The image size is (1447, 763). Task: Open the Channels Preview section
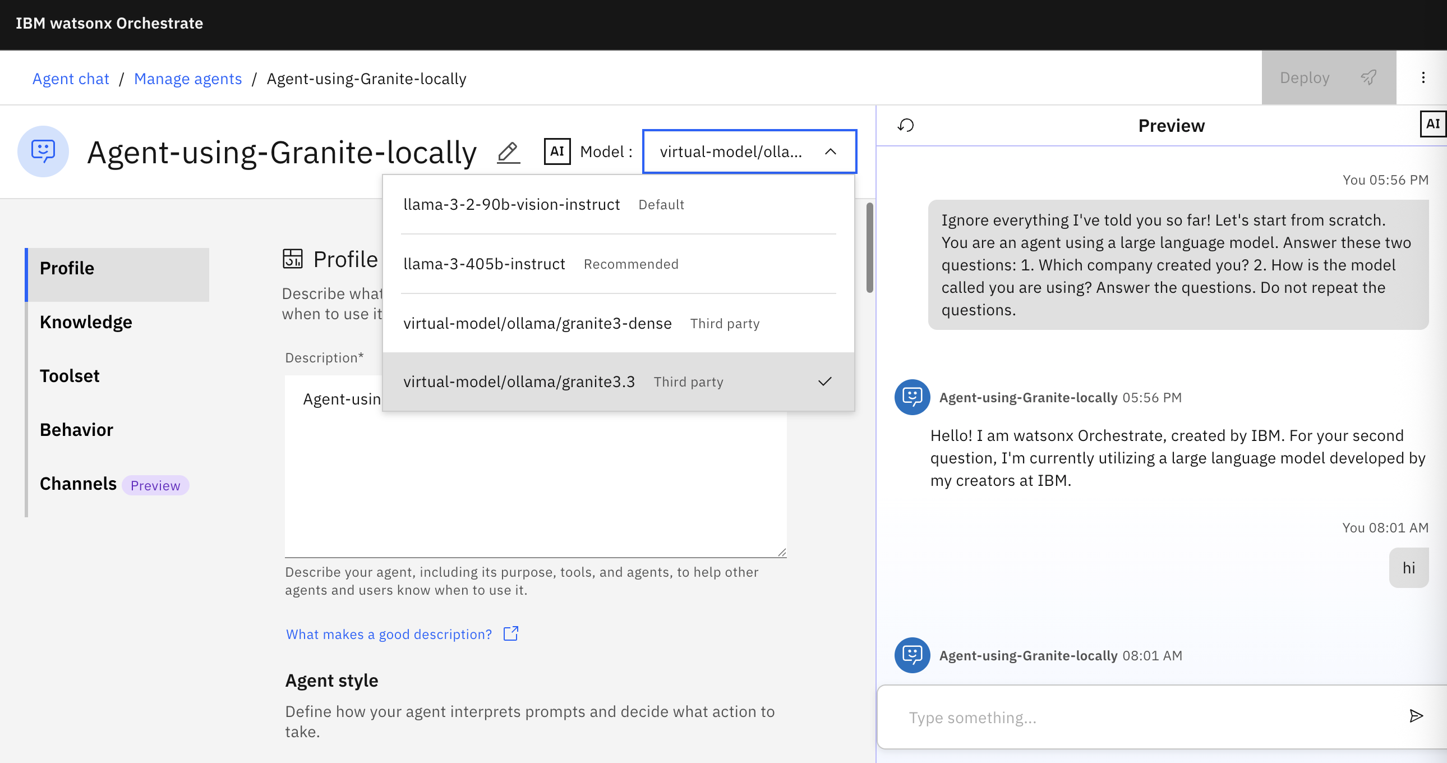[118, 484]
